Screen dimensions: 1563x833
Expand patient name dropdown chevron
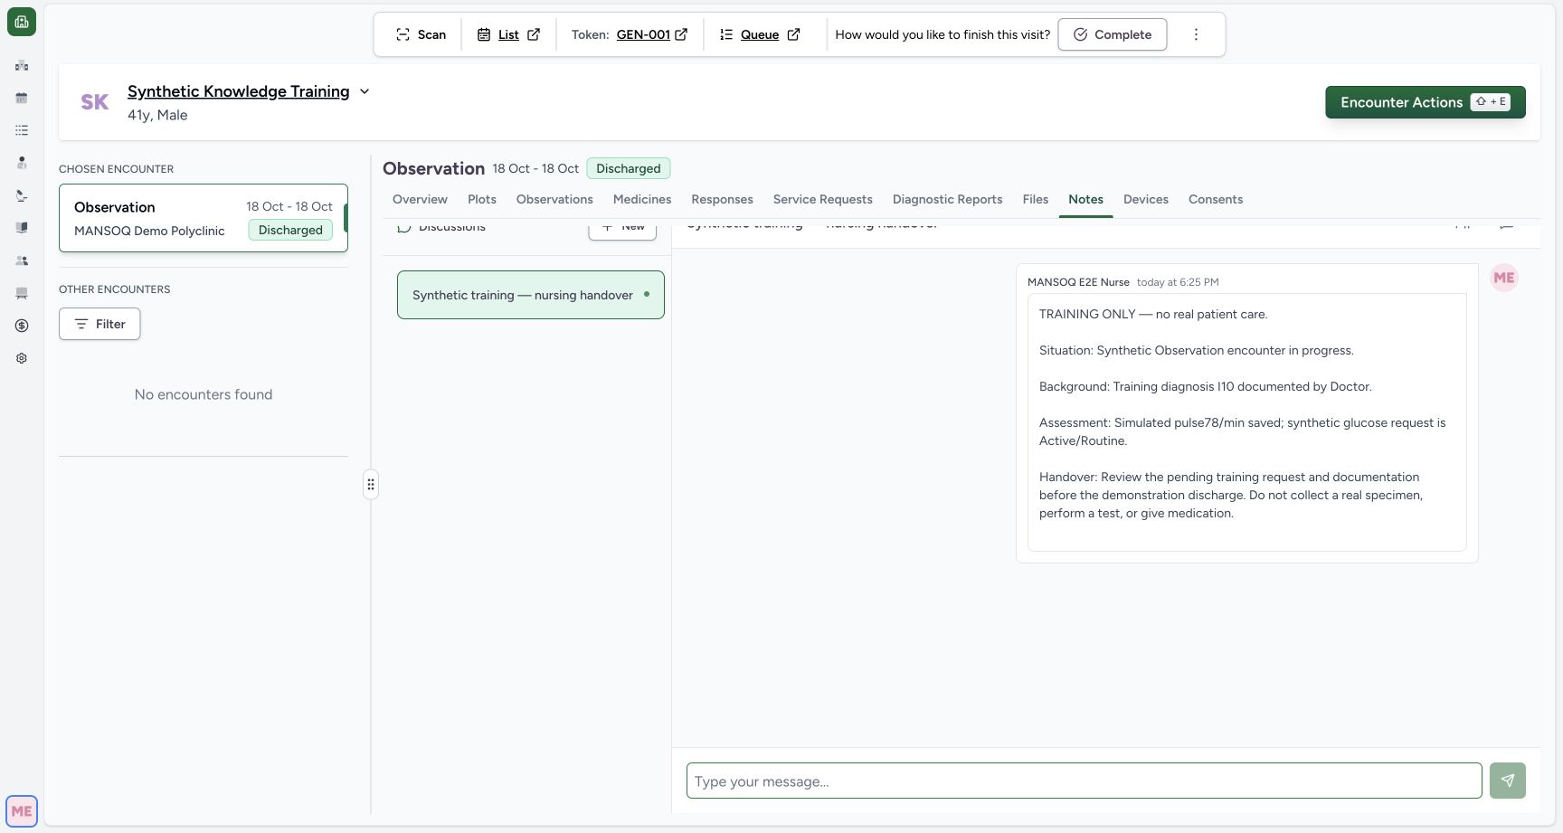365,91
